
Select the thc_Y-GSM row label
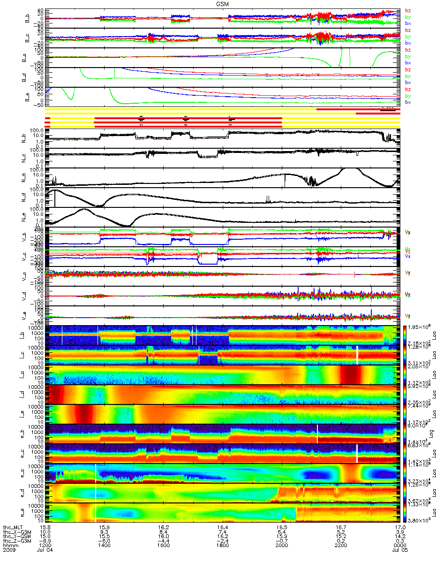16,537
